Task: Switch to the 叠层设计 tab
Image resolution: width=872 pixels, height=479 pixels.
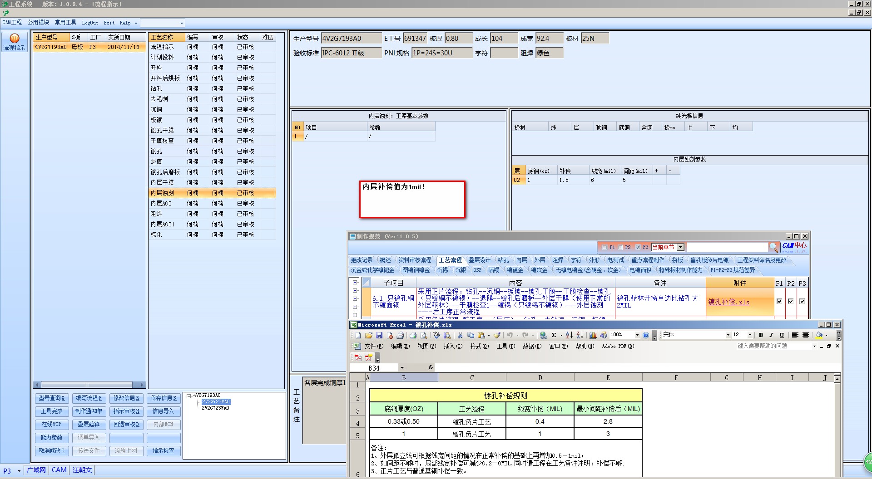Action: tap(479, 260)
